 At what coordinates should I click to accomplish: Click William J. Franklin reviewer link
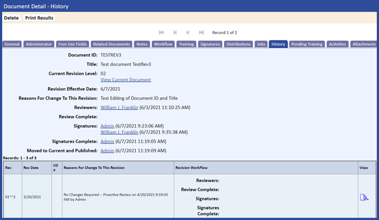coord(119,107)
